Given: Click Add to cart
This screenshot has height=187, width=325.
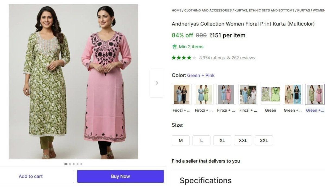Looking at the screenshot, I should 31,176.
